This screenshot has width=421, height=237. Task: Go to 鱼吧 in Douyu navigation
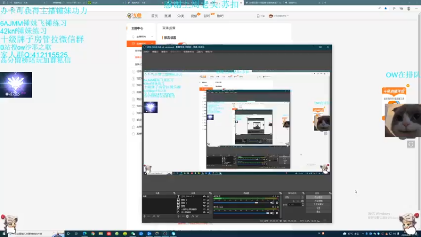(220, 16)
